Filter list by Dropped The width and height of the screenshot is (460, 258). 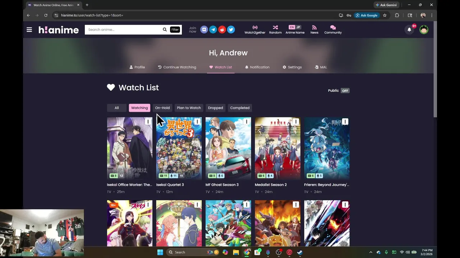216,108
